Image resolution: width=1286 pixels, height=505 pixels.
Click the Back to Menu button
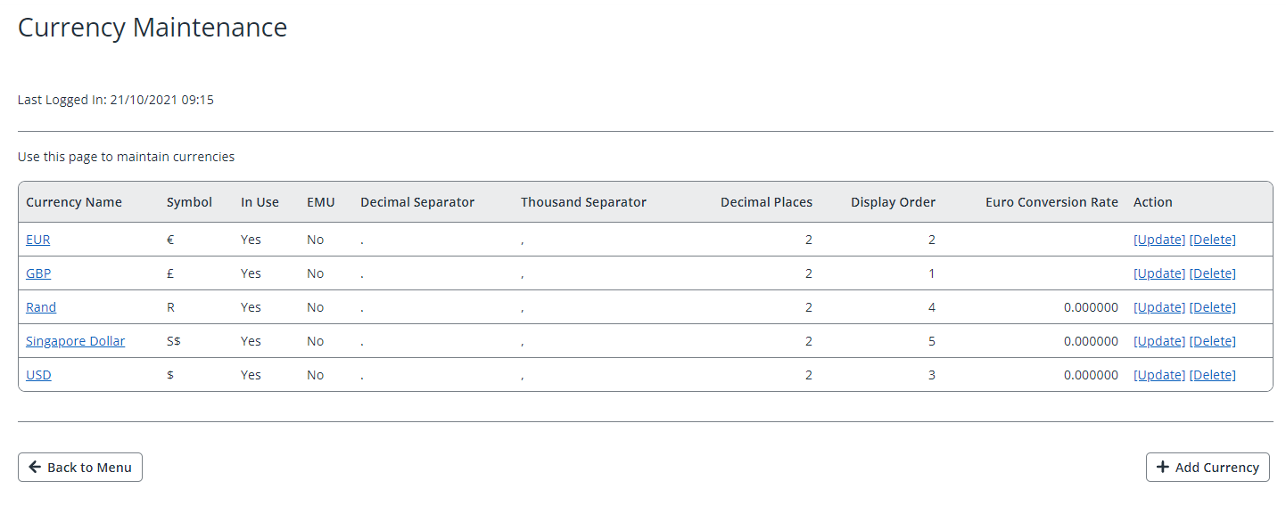pos(80,468)
